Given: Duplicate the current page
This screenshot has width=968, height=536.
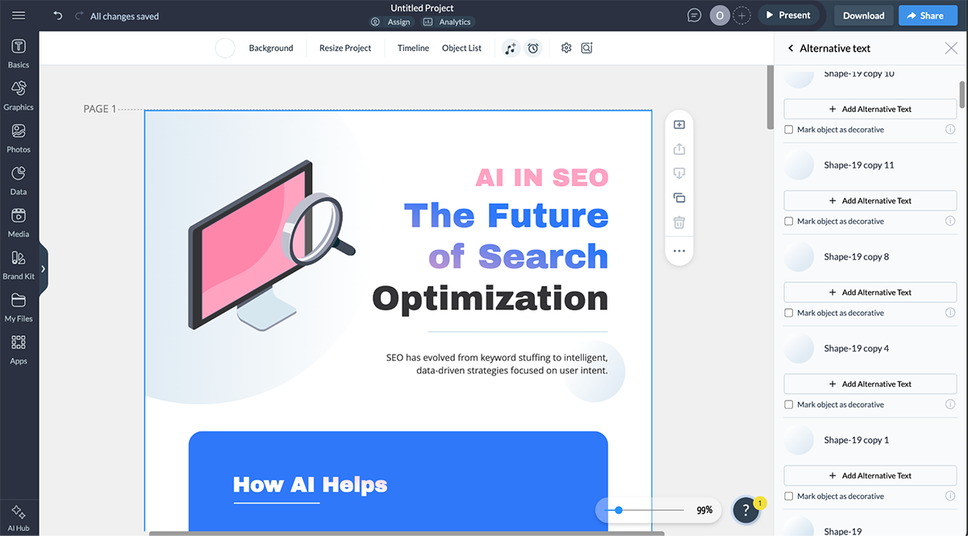Looking at the screenshot, I should (x=679, y=197).
